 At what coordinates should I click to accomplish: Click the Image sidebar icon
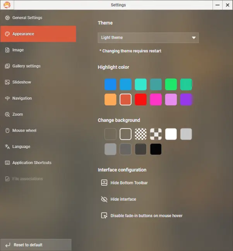(x=7, y=50)
